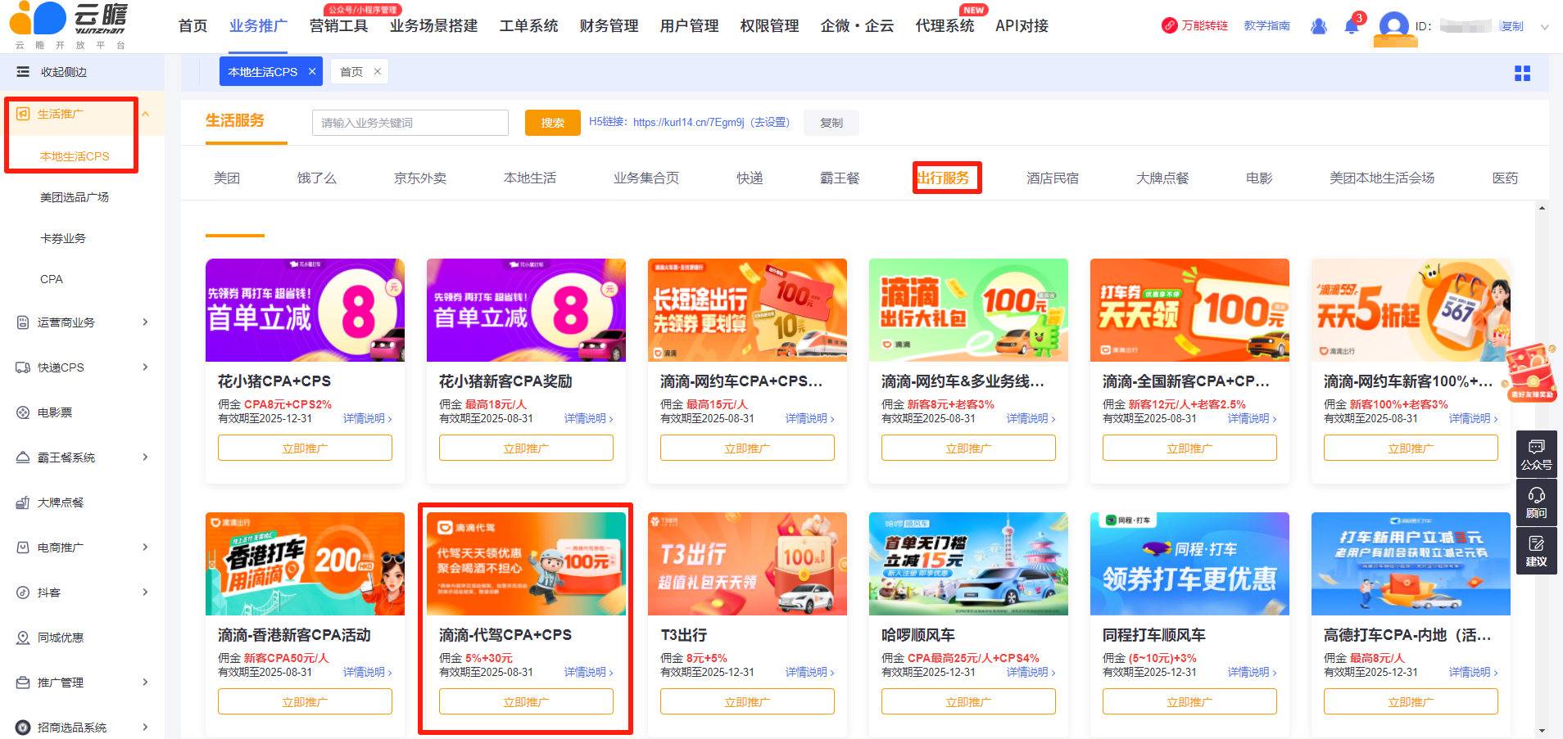
Task: Open the grid layout icon at top right
Action: (1522, 74)
